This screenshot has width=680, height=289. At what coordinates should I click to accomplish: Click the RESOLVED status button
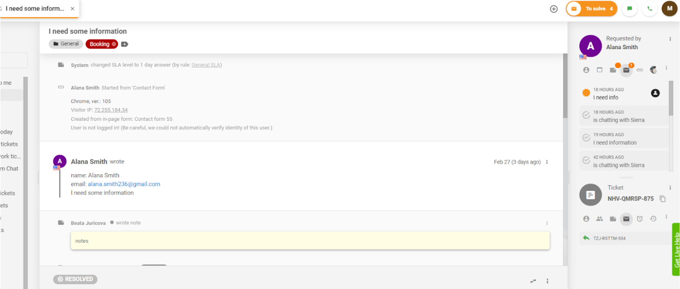click(x=75, y=279)
